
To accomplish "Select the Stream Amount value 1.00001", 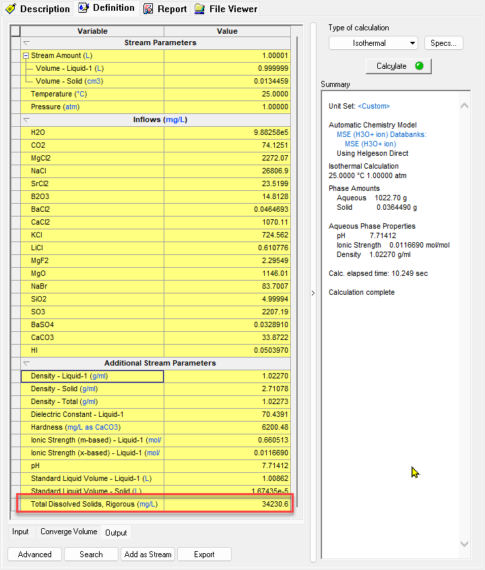I will click(227, 55).
